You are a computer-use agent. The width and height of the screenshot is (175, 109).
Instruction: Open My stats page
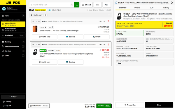[x=13, y=51]
